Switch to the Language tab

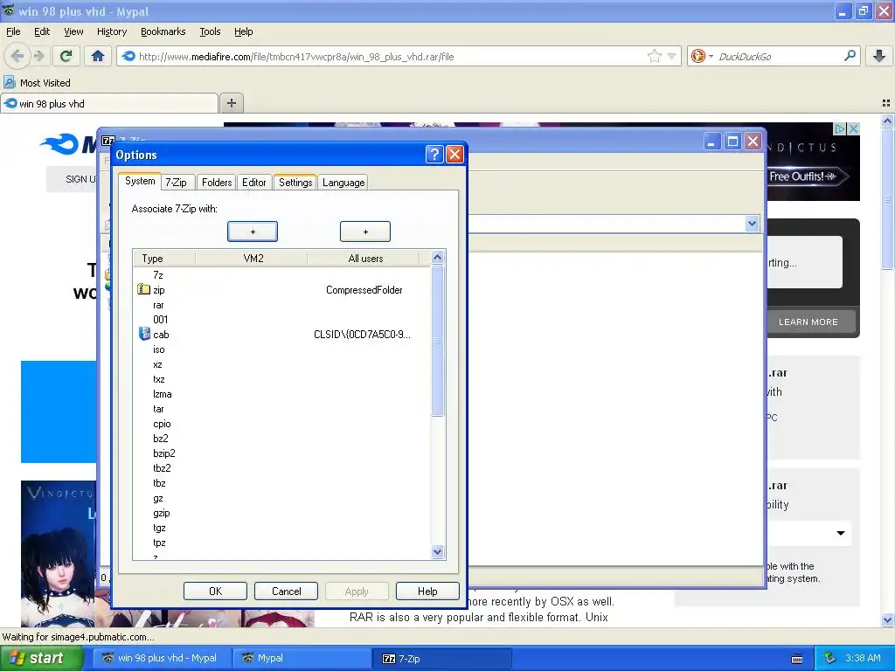coord(343,182)
